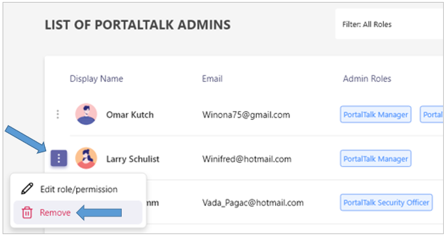Screen dimensions: 447x238
Task: Click the red trash can icon
Action: click(x=27, y=213)
